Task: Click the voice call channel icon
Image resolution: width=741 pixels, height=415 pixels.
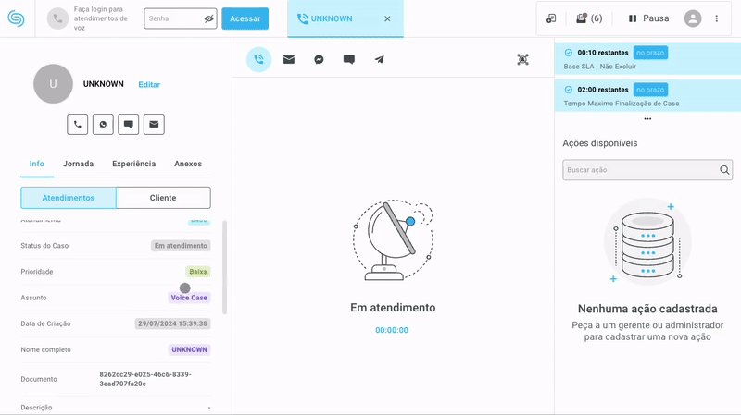Action: pyautogui.click(x=258, y=59)
